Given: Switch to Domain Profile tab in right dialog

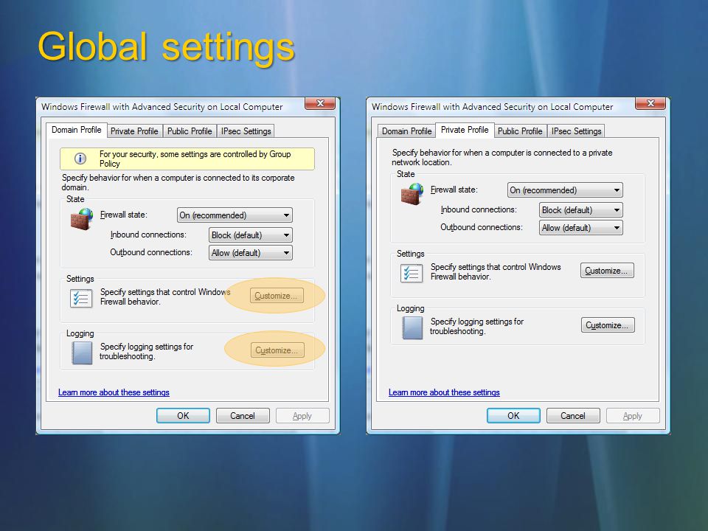Looking at the screenshot, I should [407, 131].
